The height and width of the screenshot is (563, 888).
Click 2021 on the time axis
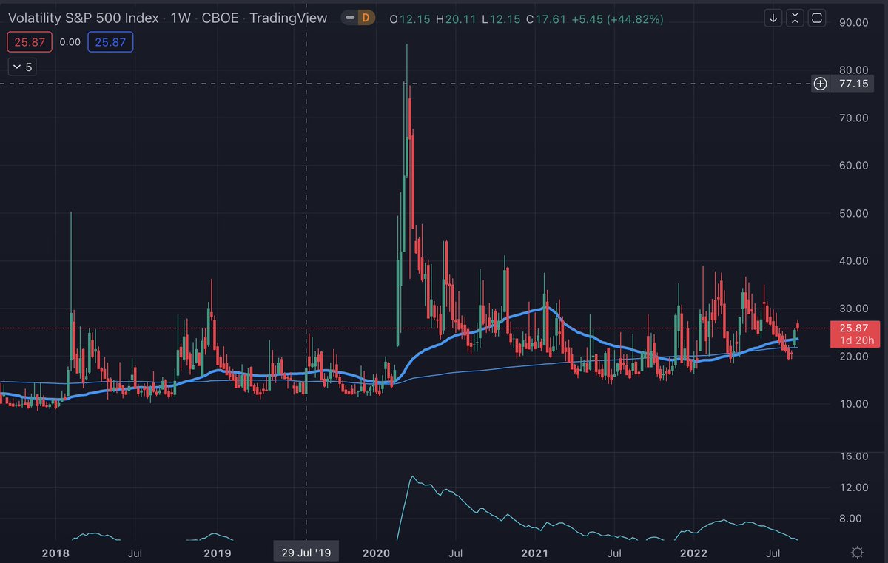pos(535,552)
